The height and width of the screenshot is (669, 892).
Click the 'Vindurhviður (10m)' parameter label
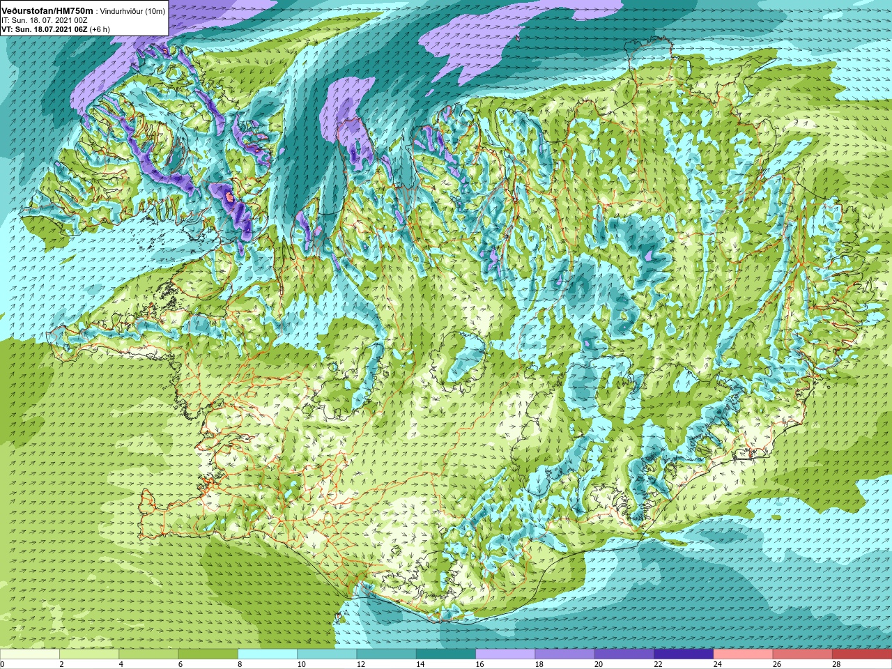133,11
